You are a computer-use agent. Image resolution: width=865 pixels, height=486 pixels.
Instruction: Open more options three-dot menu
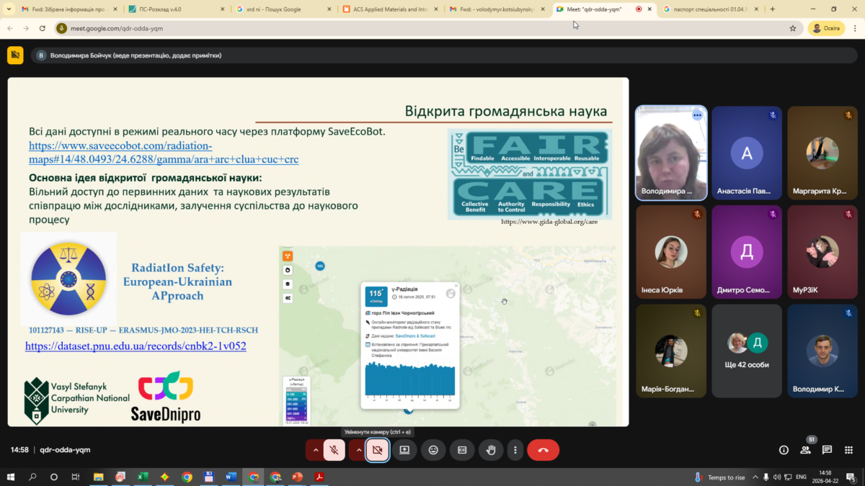[515, 450]
